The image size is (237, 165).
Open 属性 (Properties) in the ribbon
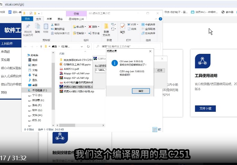tap(122, 28)
